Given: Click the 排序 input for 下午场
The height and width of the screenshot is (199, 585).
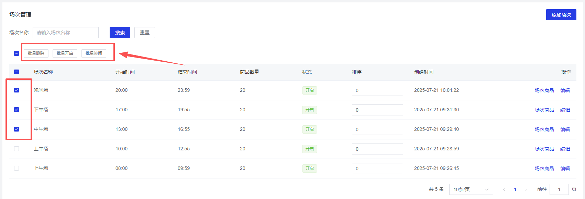Looking at the screenshot, I should [x=377, y=110].
